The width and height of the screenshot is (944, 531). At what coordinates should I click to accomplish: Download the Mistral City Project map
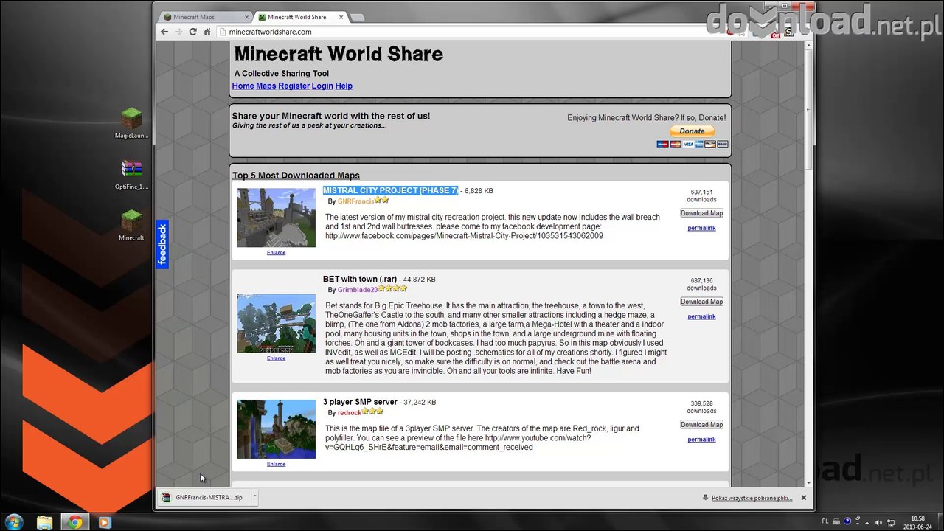[701, 213]
